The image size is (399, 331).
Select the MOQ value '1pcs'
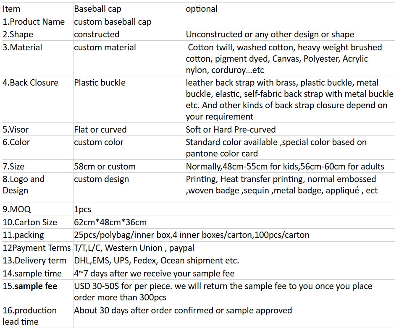coord(82,209)
